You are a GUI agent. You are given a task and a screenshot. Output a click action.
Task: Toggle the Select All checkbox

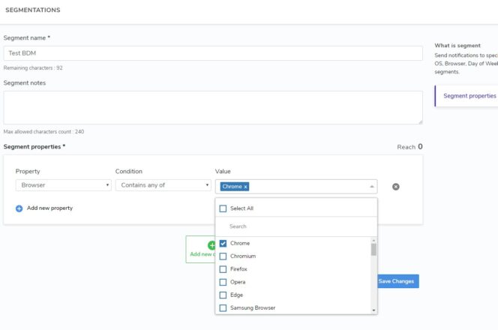click(223, 208)
